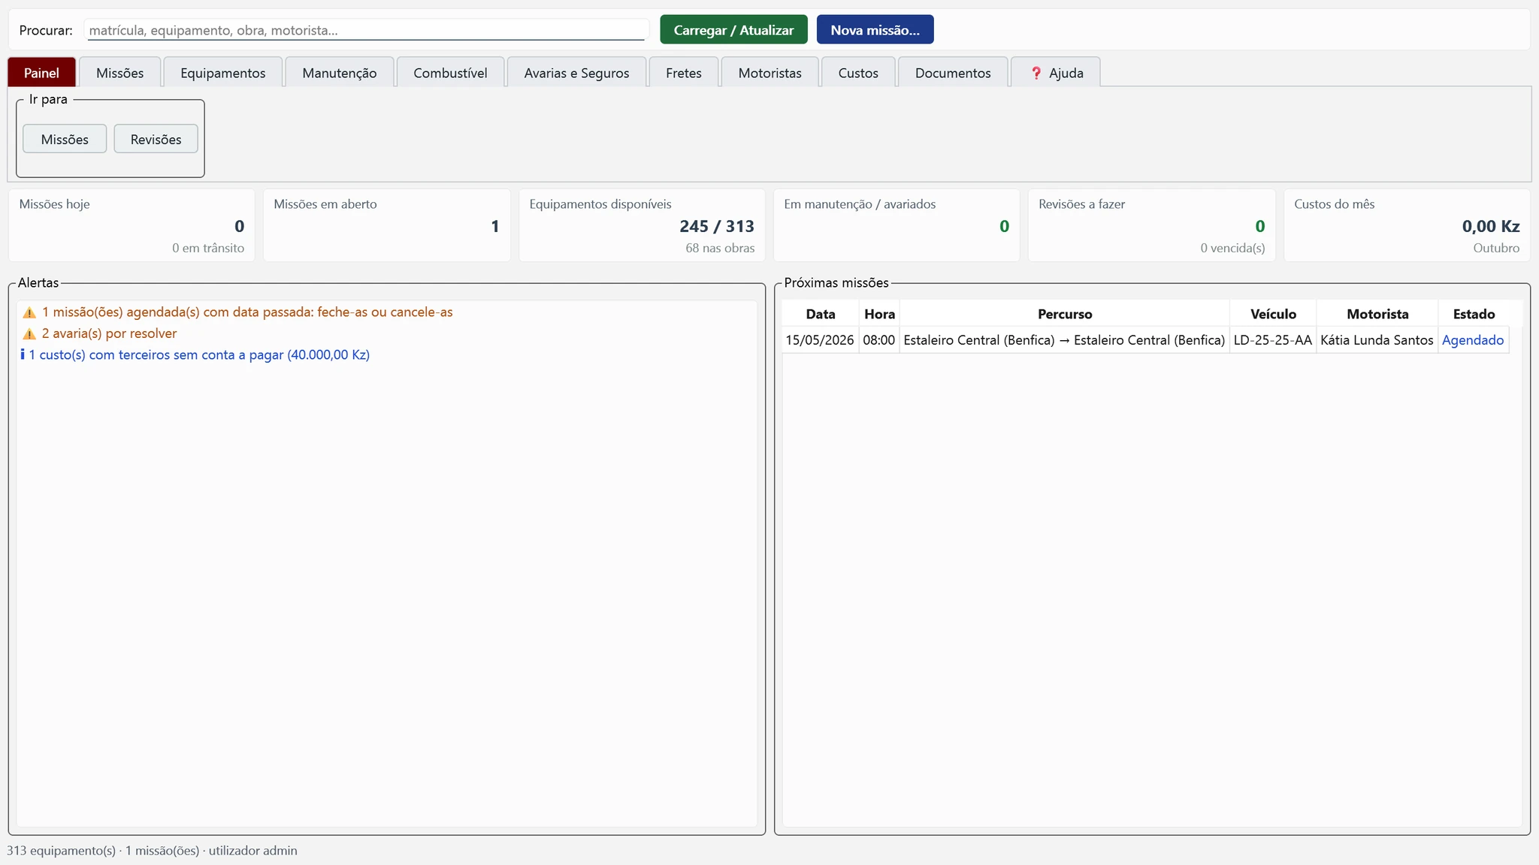Open the Fretes tab
Viewport: 1539px width, 865px height.
684,73
